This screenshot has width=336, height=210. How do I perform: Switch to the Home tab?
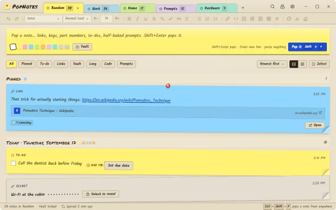[138, 8]
